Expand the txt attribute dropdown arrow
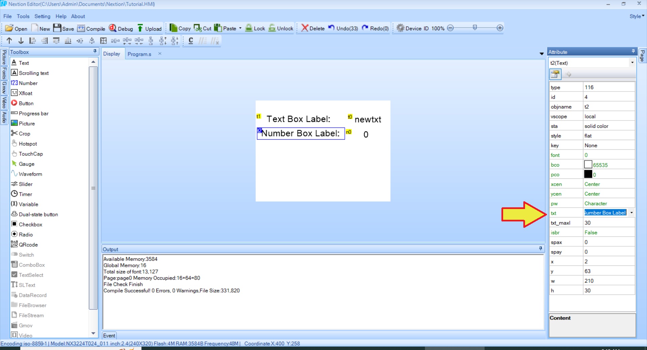This screenshot has width=647, height=350. click(x=631, y=213)
